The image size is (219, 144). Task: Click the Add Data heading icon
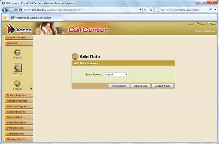tap(75, 56)
